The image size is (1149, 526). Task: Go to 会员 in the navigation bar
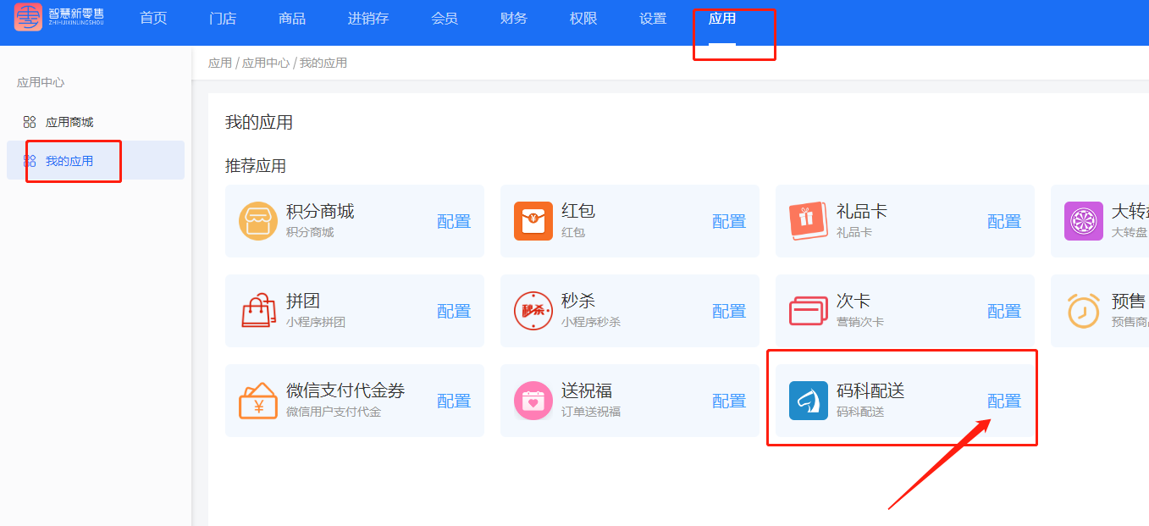tap(444, 19)
